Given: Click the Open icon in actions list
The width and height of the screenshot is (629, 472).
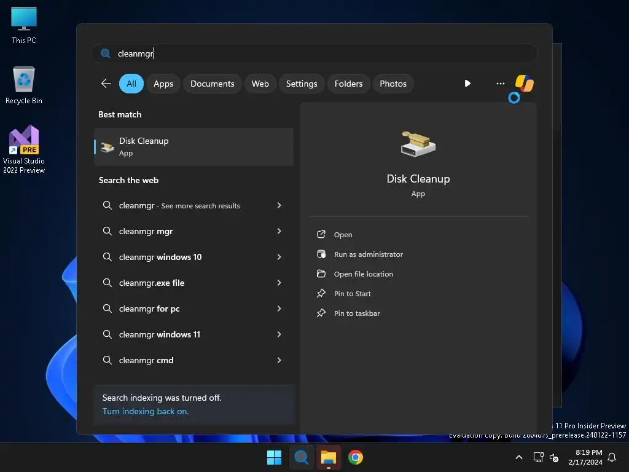Looking at the screenshot, I should click(321, 234).
